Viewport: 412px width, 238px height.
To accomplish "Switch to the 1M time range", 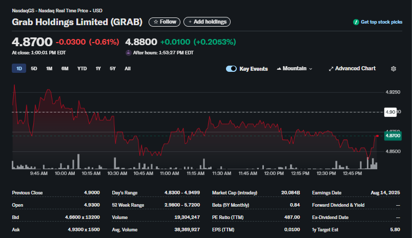I will point(49,69).
